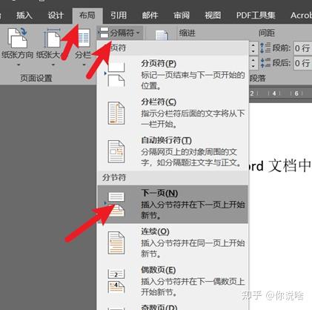This screenshot has width=312, height=310.
Task: Open the 插入 ribbon tab
Action: (24, 16)
